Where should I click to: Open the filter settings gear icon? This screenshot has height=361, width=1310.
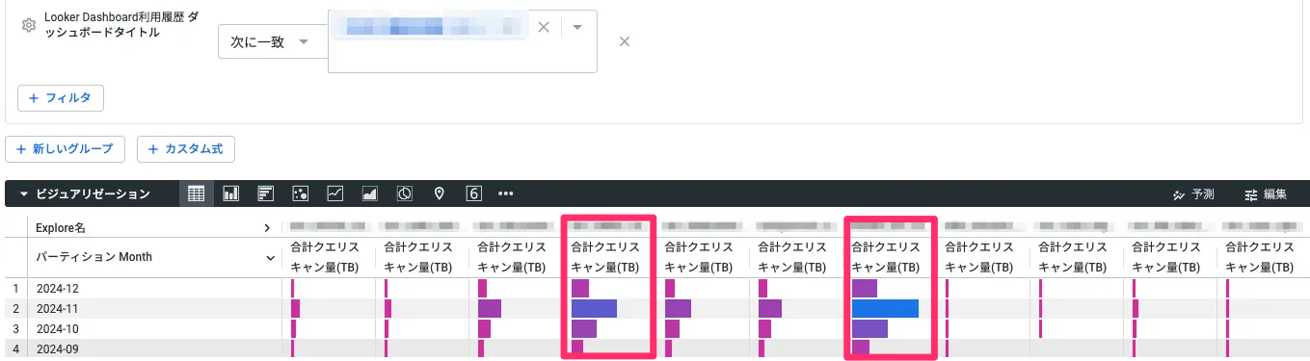28,25
